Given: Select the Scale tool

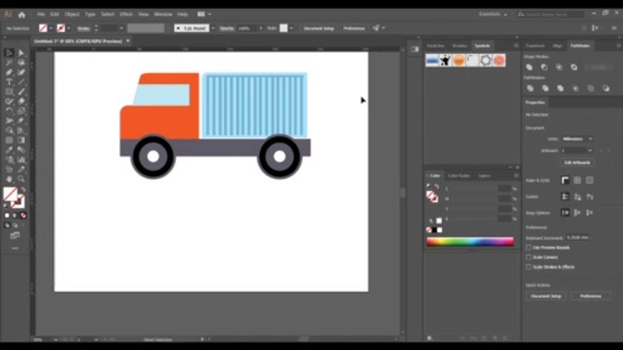Looking at the screenshot, I should 21,111.
